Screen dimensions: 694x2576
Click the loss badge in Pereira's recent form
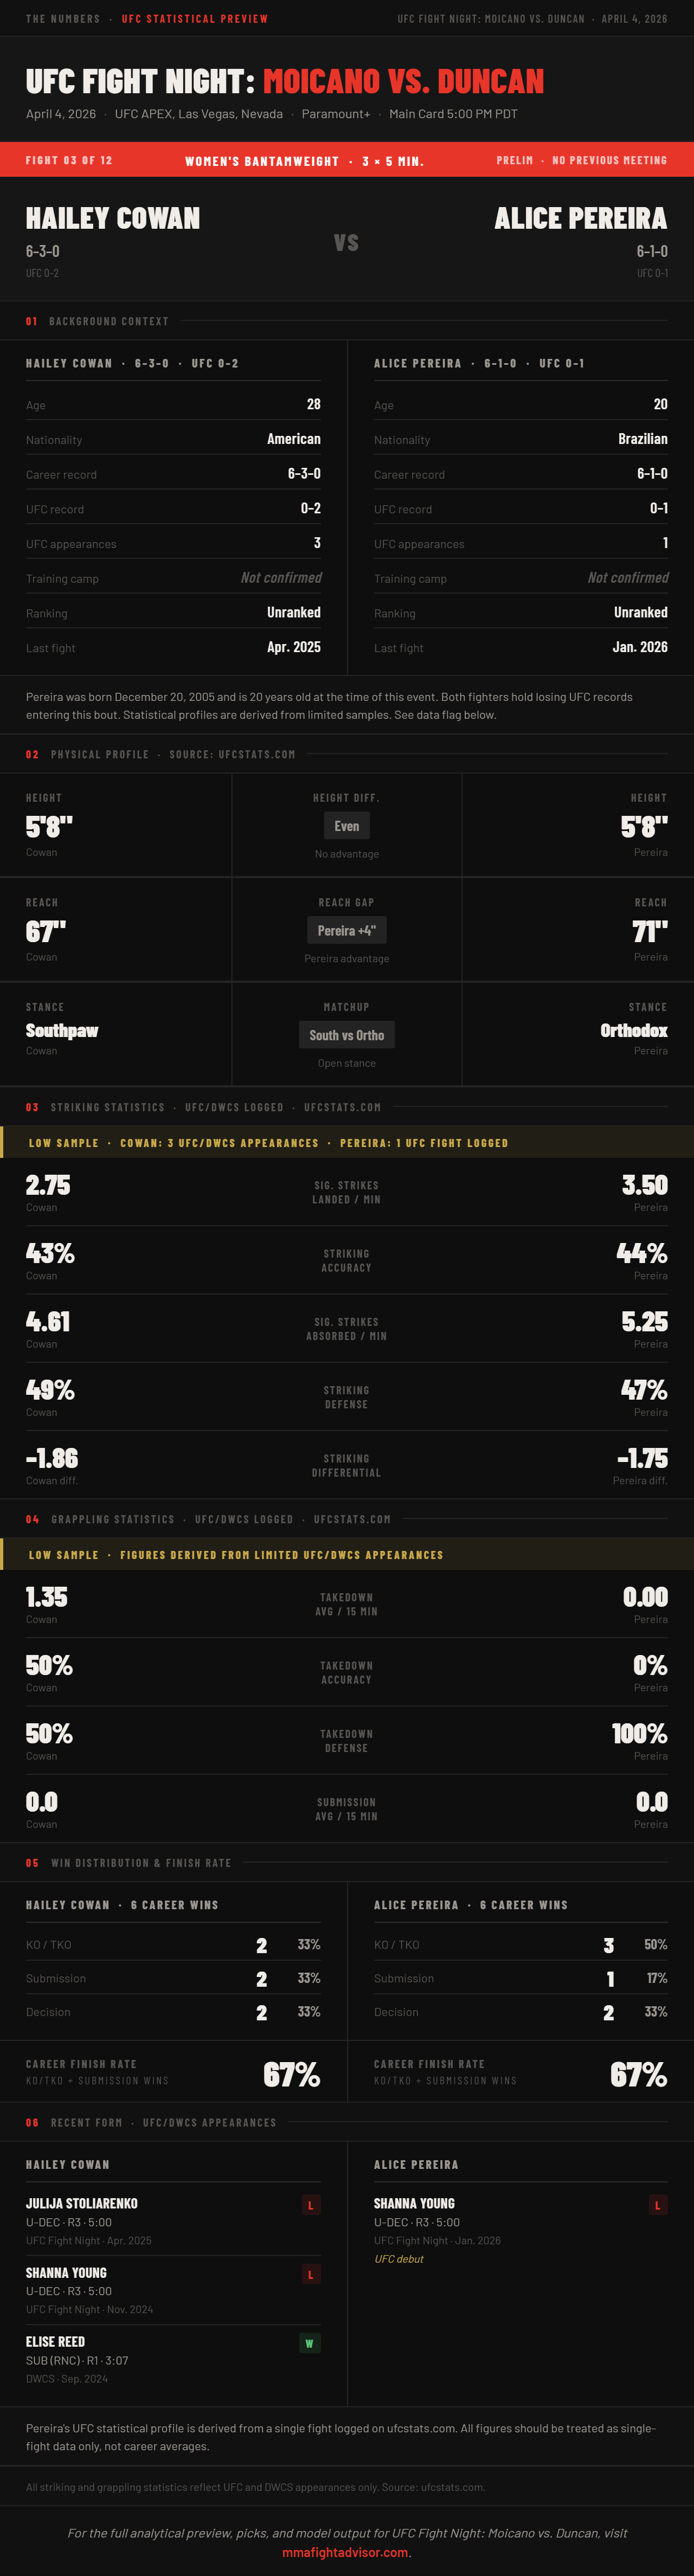tap(657, 2205)
